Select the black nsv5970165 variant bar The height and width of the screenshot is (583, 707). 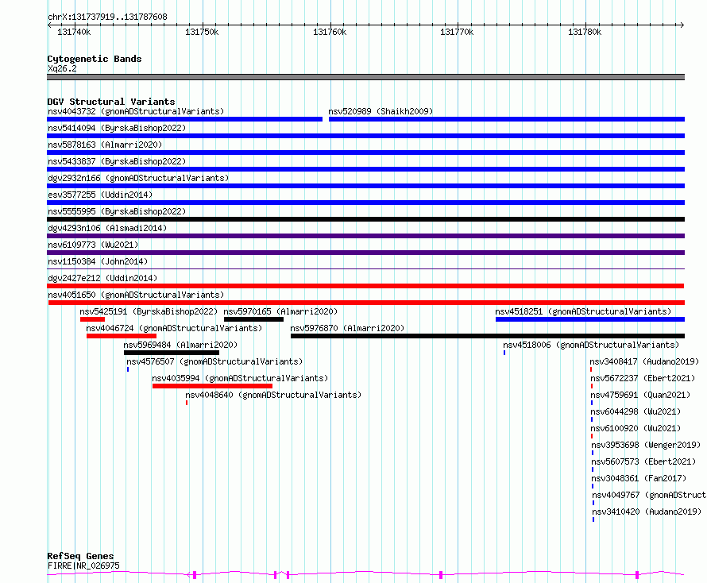click(254, 319)
